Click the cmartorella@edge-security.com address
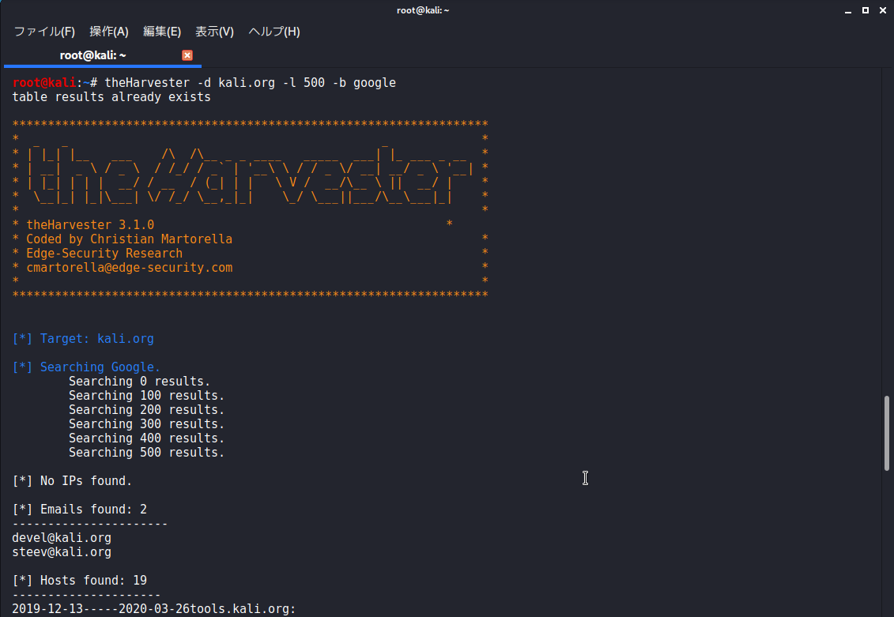This screenshot has width=894, height=617. (130, 268)
